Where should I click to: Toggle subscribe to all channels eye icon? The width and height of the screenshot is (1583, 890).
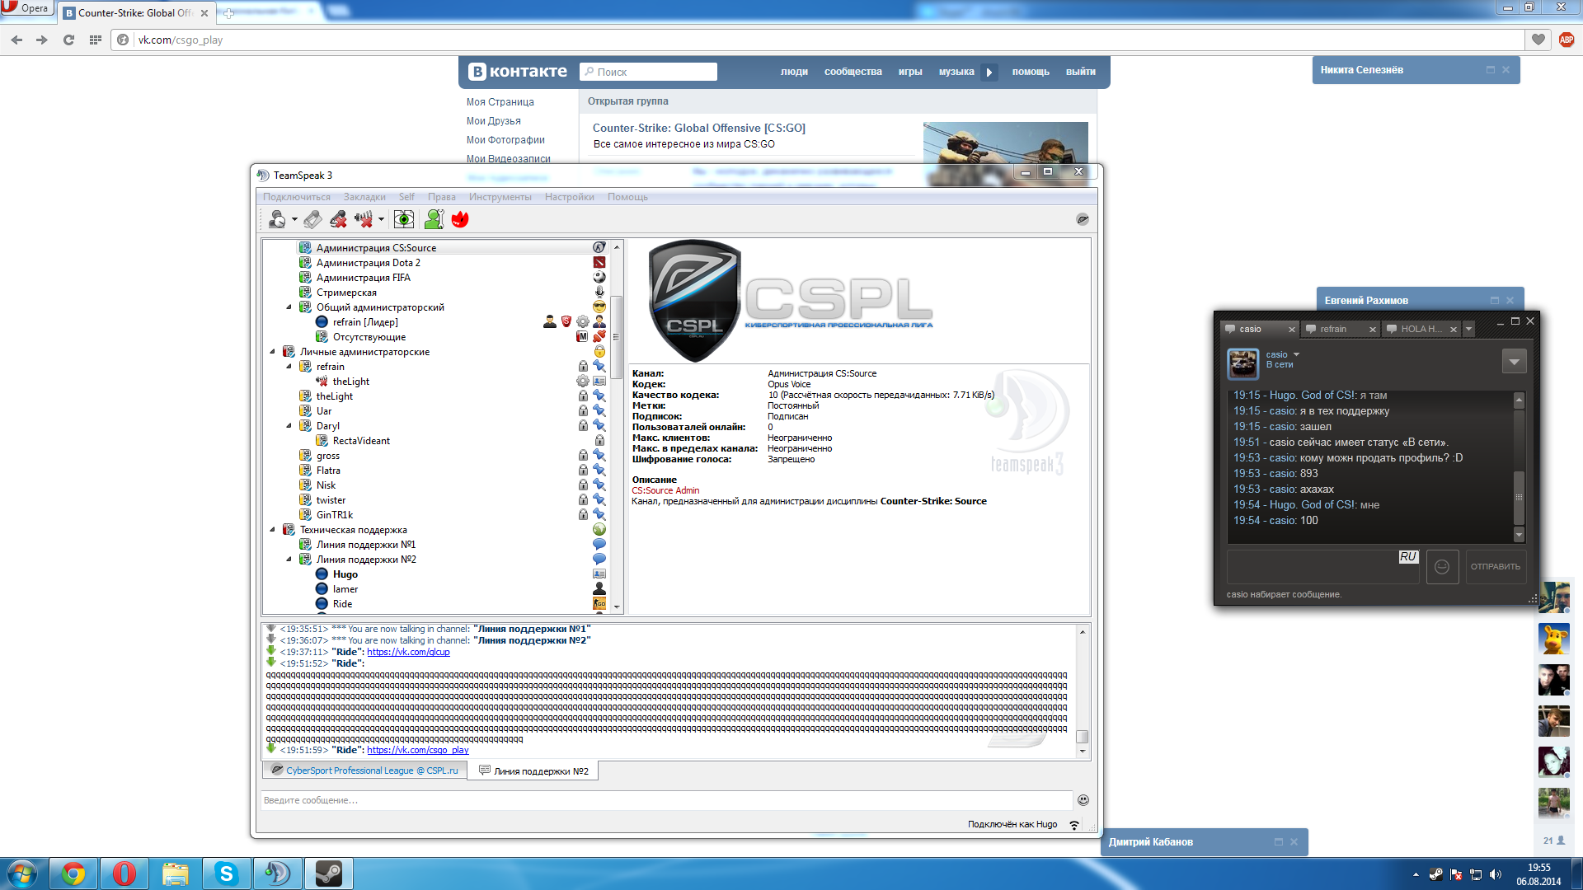click(404, 219)
